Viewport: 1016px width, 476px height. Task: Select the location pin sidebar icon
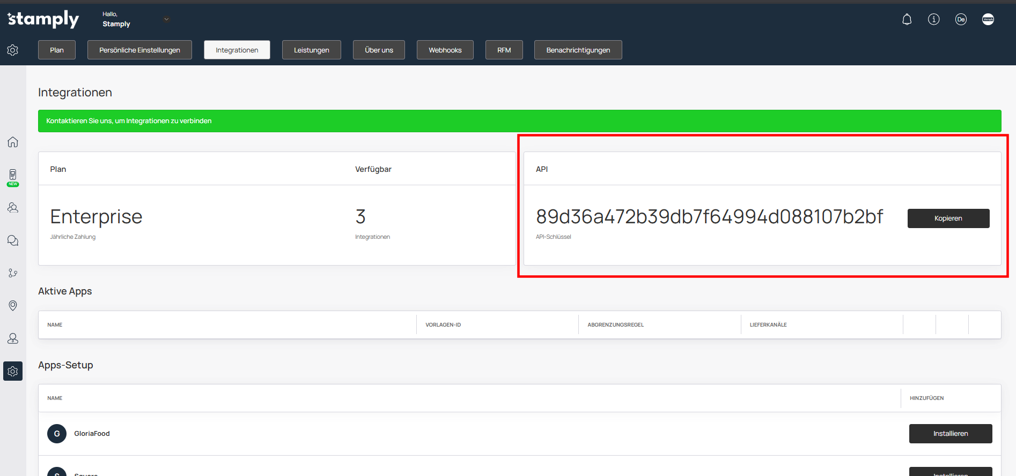pos(13,305)
